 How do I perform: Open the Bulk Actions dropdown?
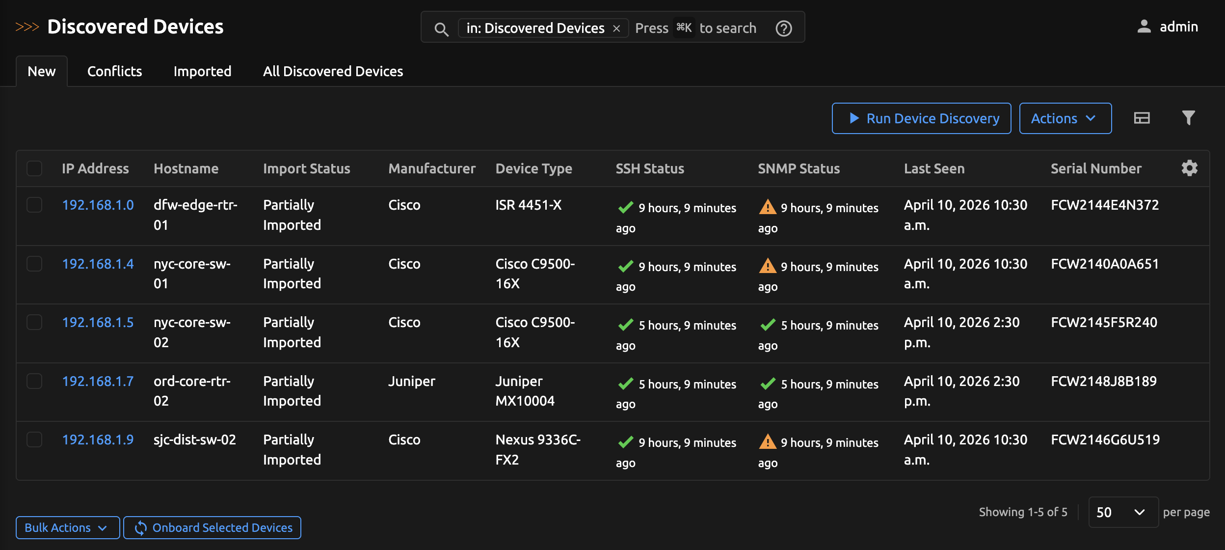[x=67, y=528]
